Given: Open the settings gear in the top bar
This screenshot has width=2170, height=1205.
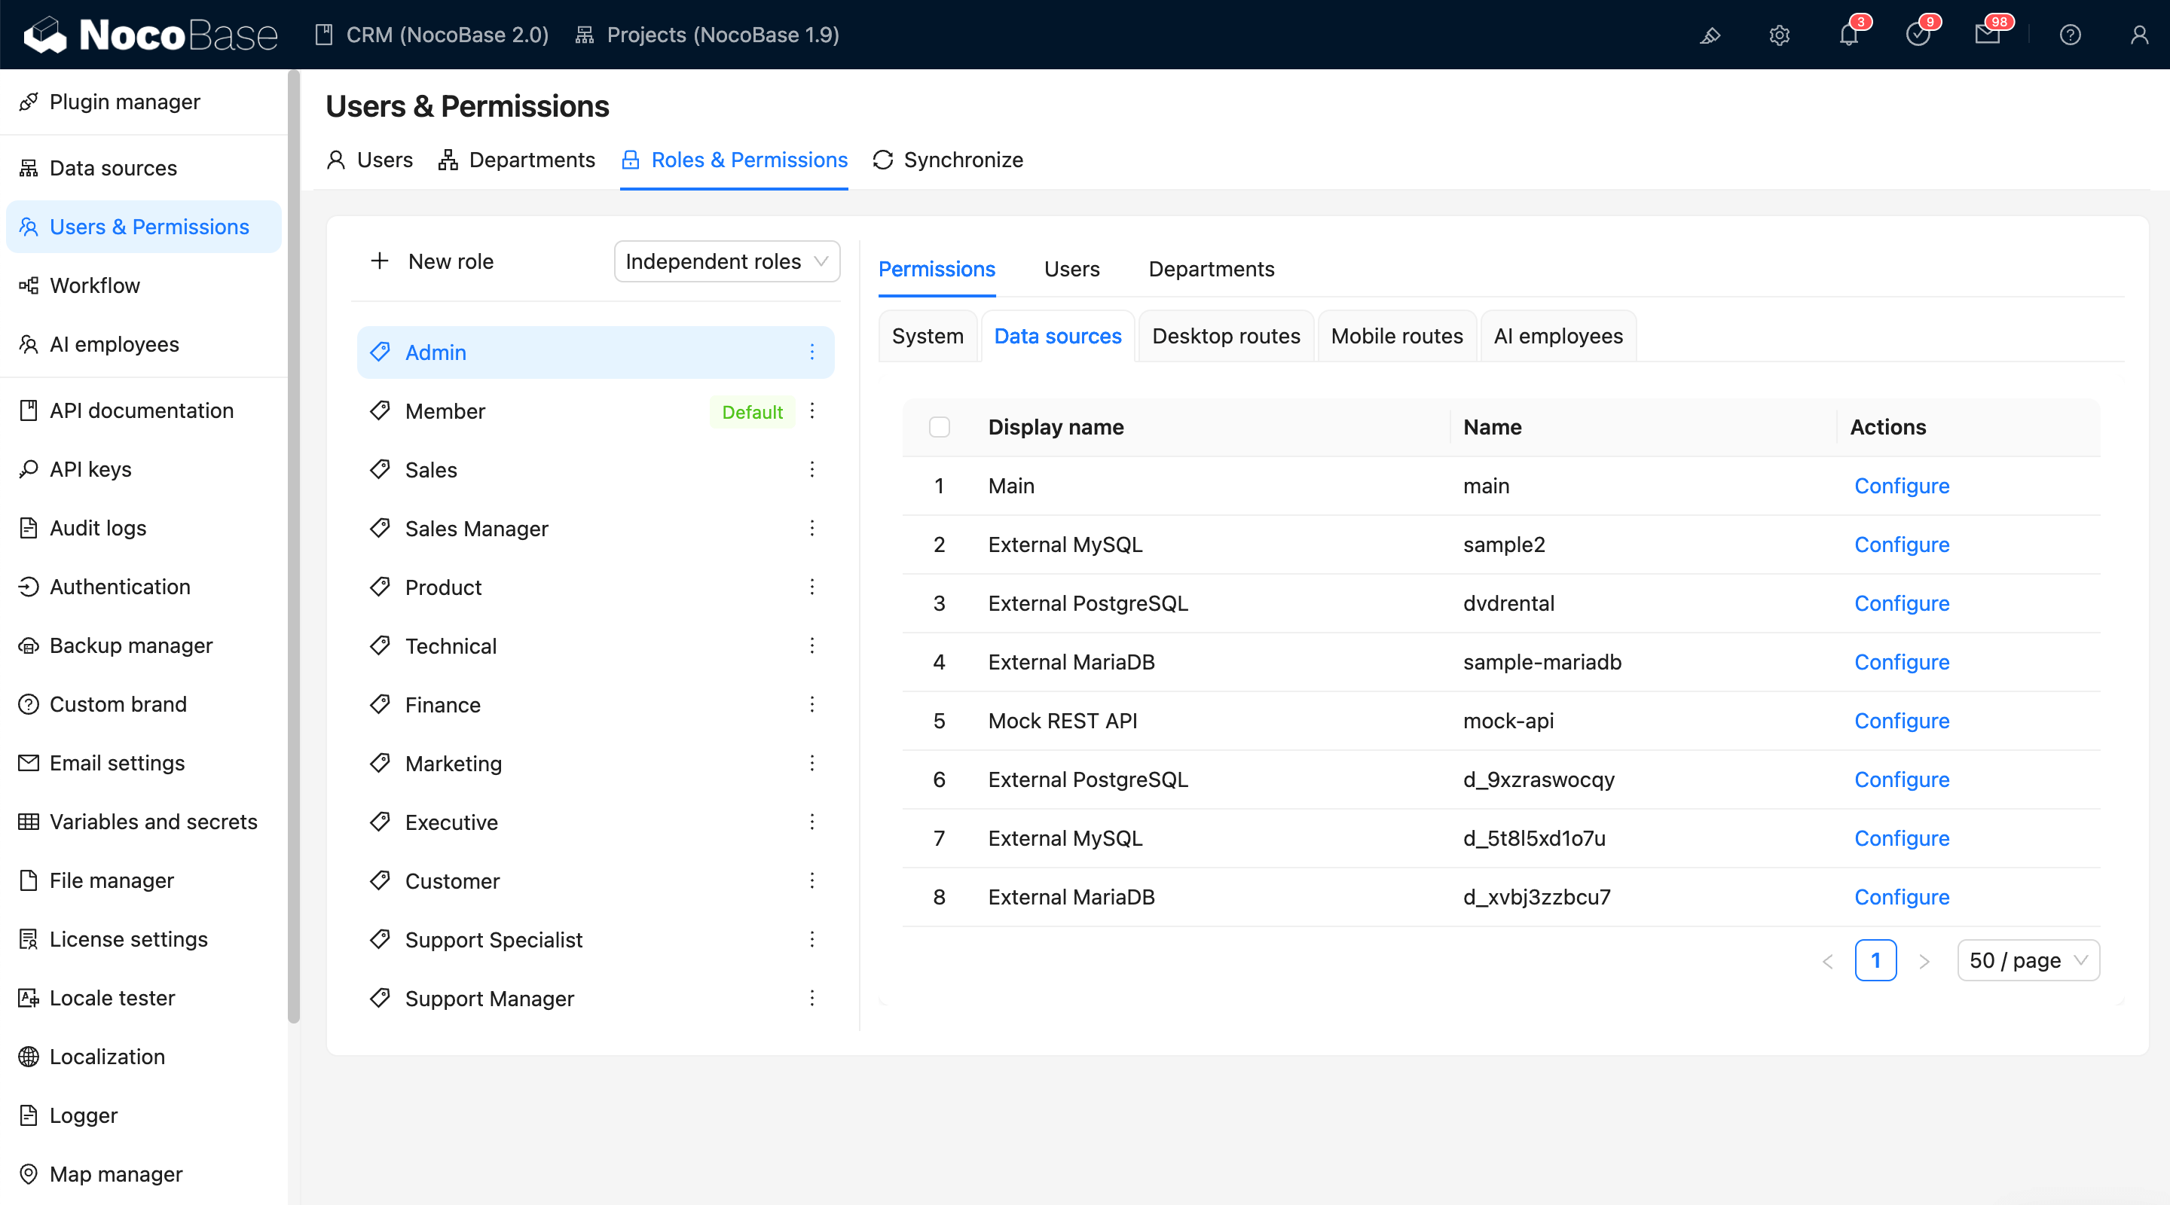Looking at the screenshot, I should 1778,35.
